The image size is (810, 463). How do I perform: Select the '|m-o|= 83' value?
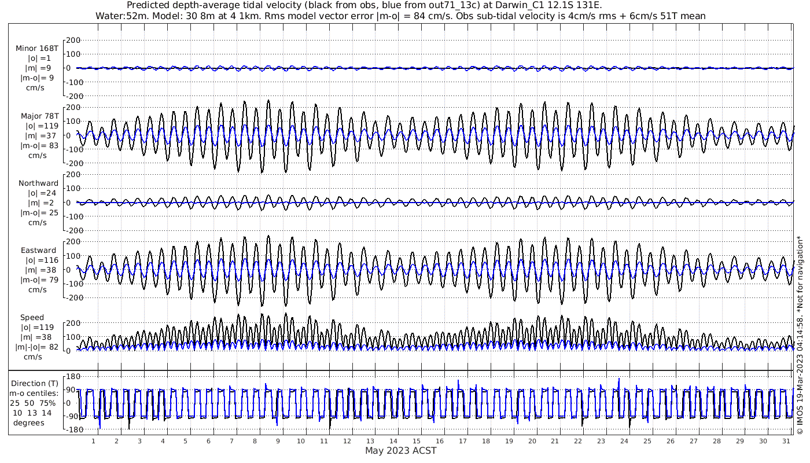point(39,145)
